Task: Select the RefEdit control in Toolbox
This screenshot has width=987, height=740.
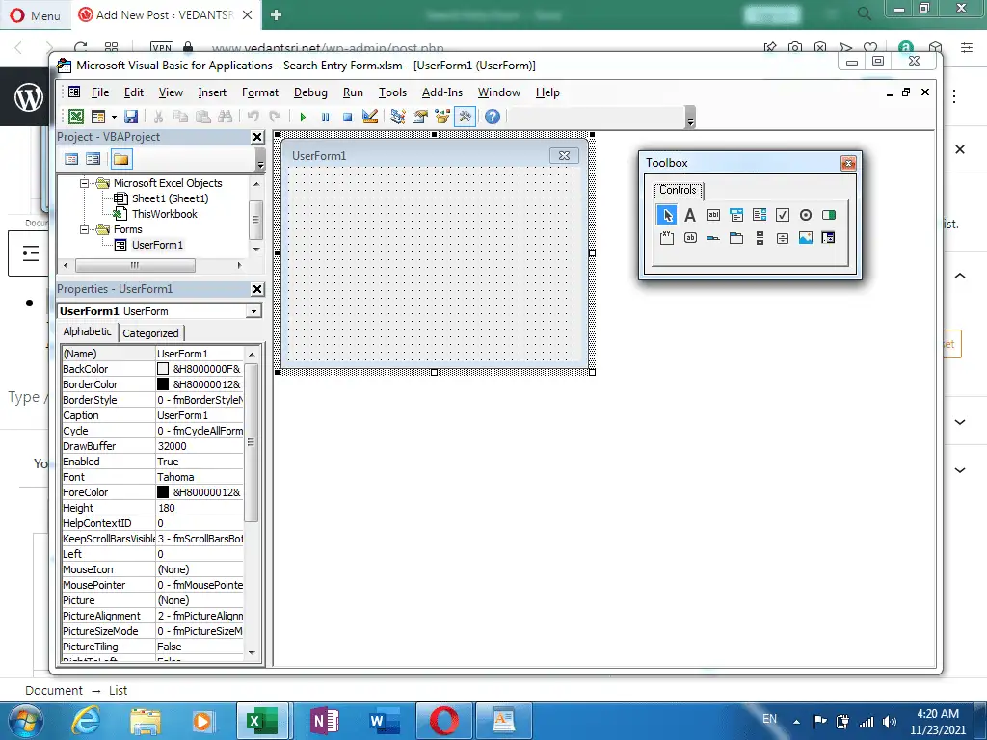Action: click(x=828, y=238)
